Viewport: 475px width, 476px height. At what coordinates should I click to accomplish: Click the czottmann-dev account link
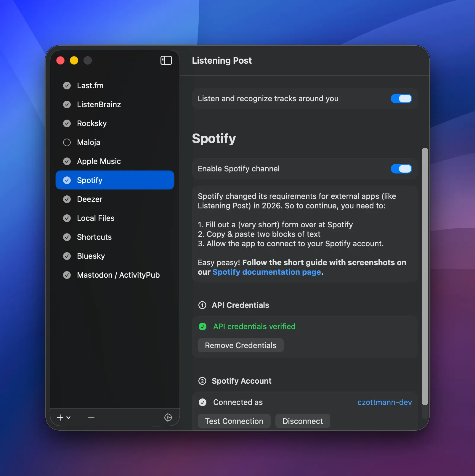tap(384, 402)
